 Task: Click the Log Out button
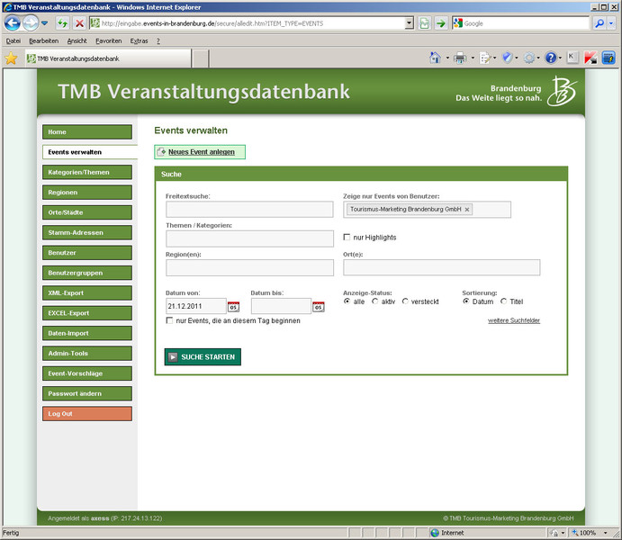(87, 414)
